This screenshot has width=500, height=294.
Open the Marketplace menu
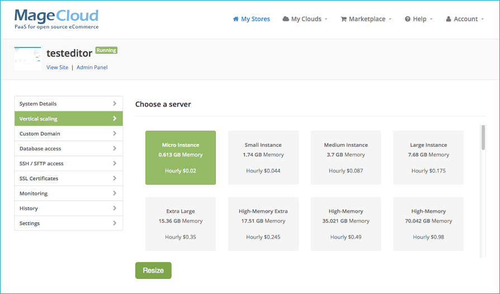click(366, 19)
